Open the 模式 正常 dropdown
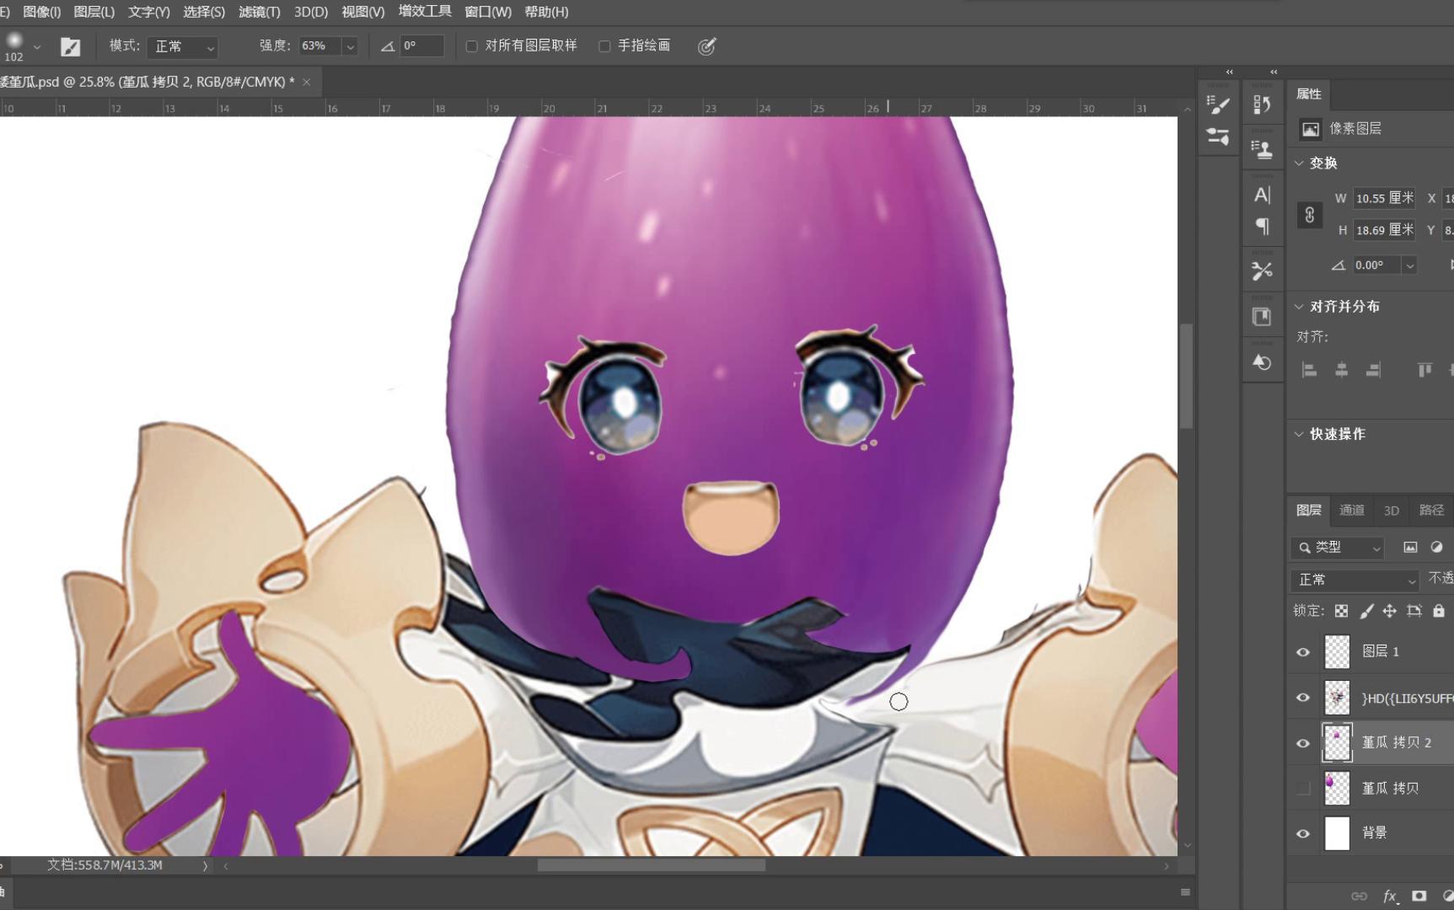This screenshot has width=1454, height=910. [x=183, y=46]
